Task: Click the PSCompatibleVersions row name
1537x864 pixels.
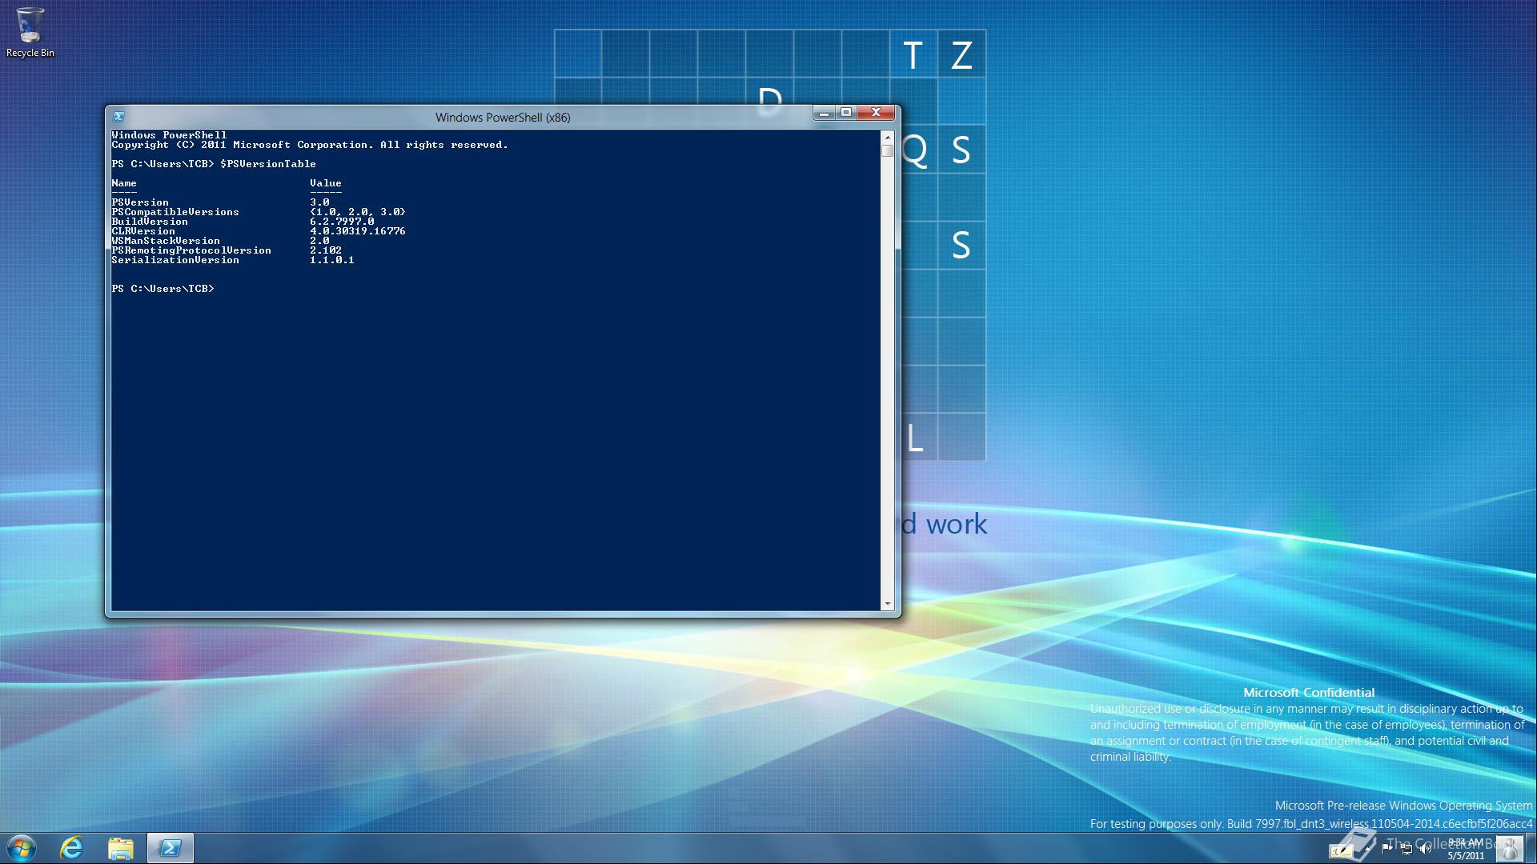Action: (x=175, y=212)
